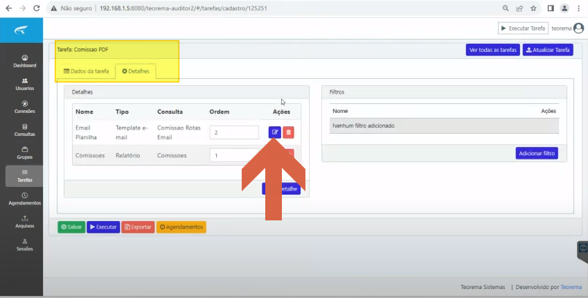Click Nenhum filtro adicionado row
588x298 pixels.
(x=445, y=125)
